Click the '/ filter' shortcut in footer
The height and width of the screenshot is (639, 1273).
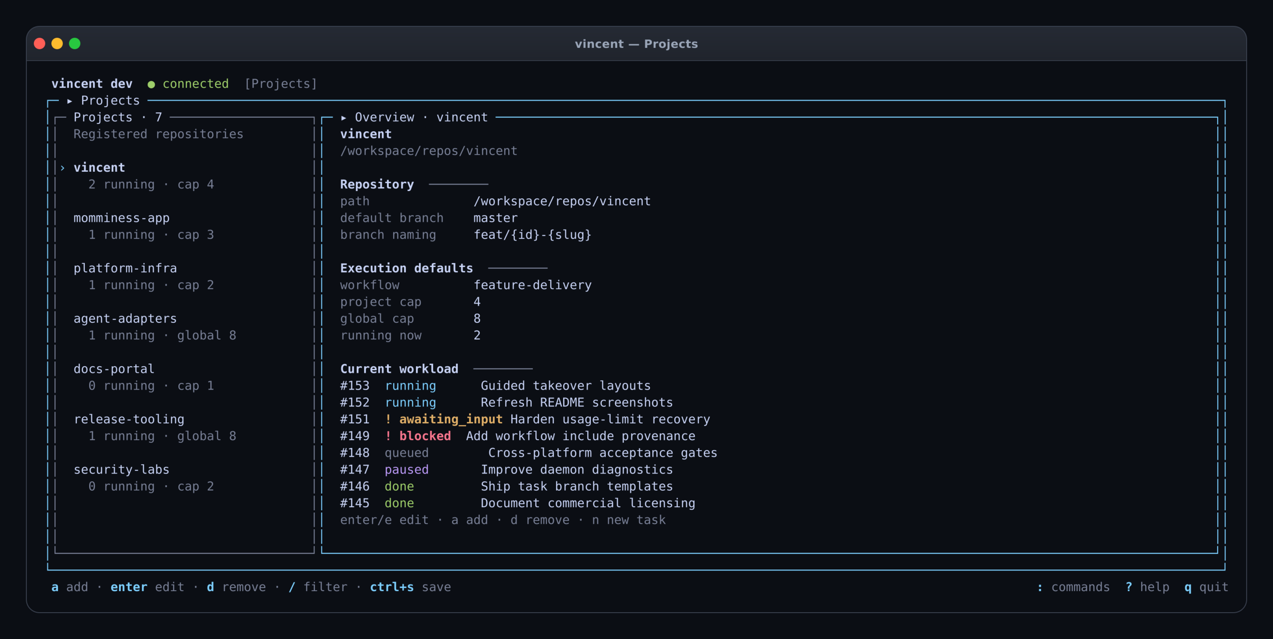[318, 587]
